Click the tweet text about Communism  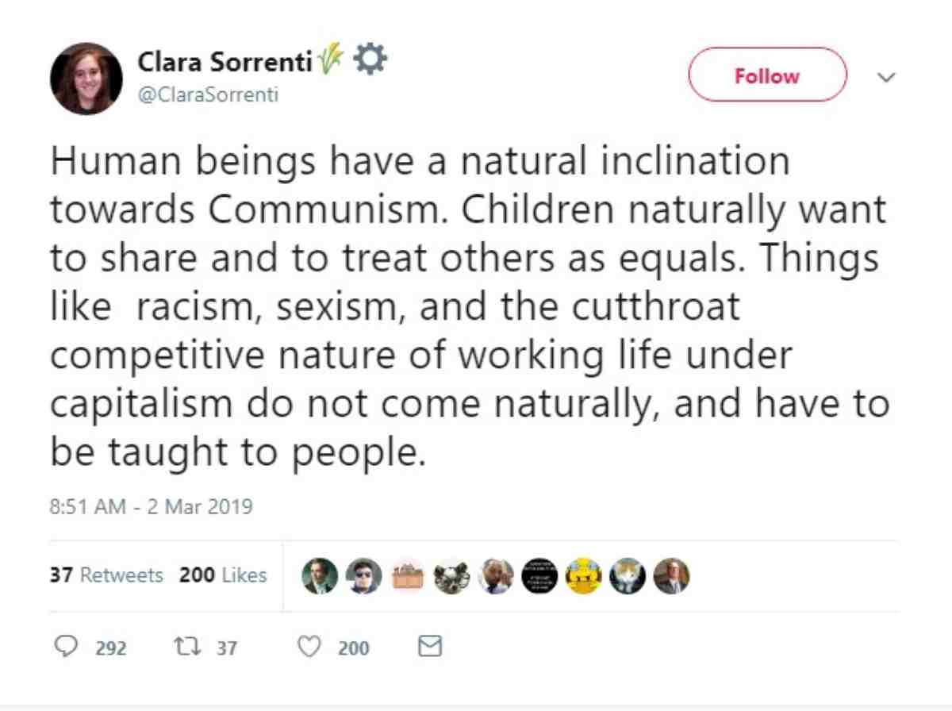tap(470, 307)
